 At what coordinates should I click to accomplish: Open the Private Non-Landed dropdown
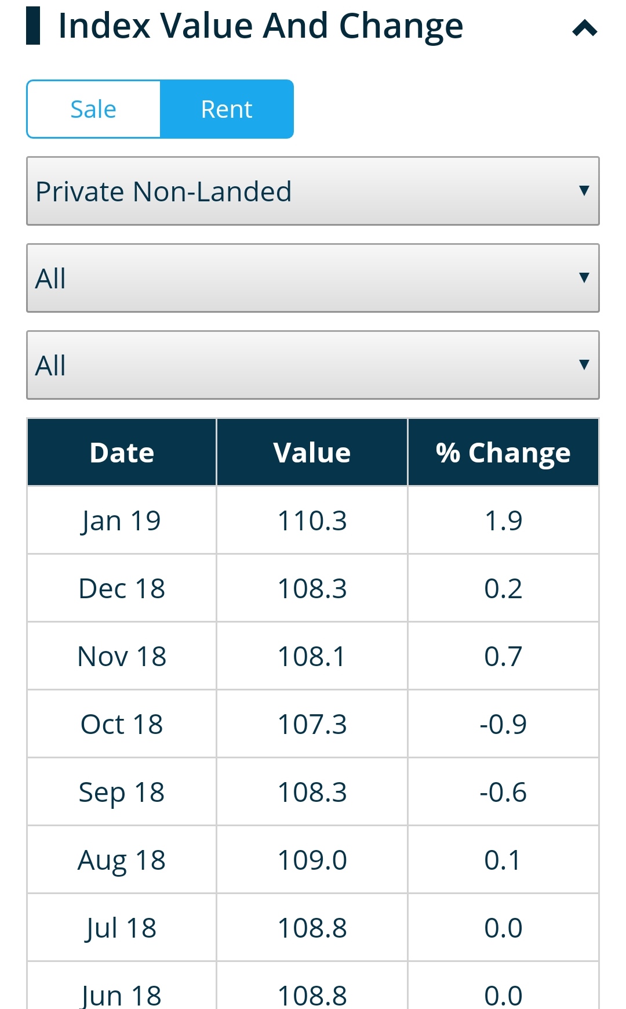tap(313, 191)
